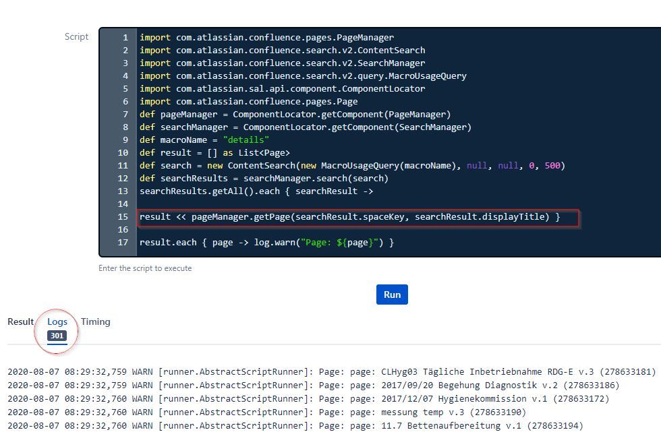Screen dimensions: 661x432
Task: Switch to the Timing tab
Action: [95, 321]
